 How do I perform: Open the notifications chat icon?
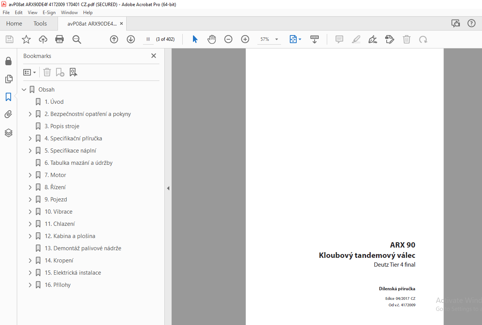coord(456,24)
